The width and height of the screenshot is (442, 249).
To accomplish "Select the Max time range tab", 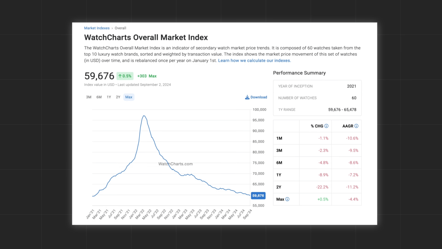I will (129, 97).
